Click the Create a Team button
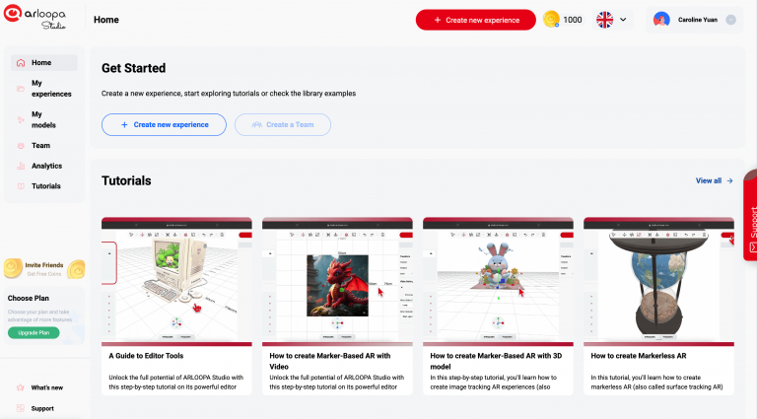 coord(283,125)
